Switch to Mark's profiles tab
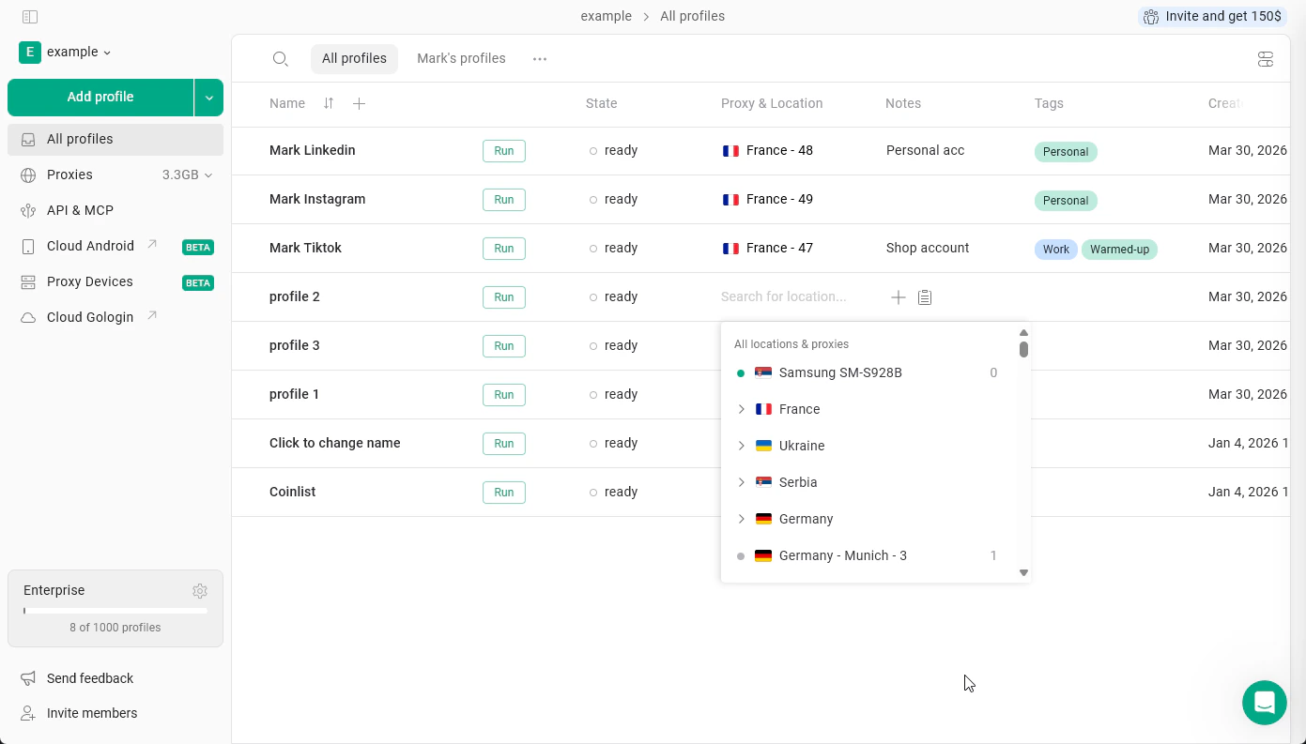Viewport: 1306px width, 744px height. pyautogui.click(x=461, y=58)
